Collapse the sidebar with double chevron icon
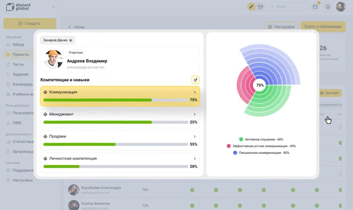Screen dimensions: 353x210 53,7
